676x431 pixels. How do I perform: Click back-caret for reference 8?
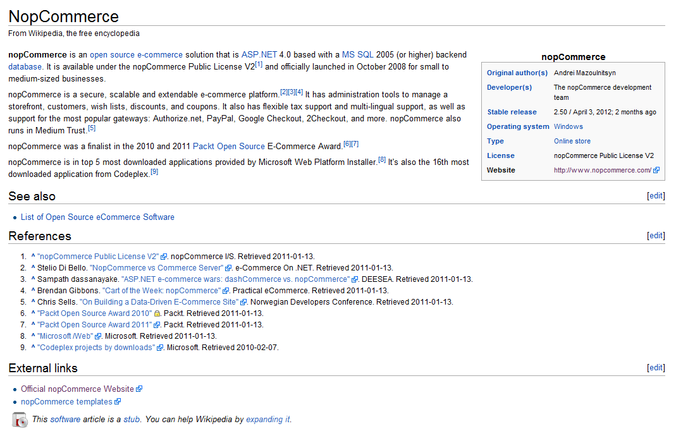[x=33, y=336]
